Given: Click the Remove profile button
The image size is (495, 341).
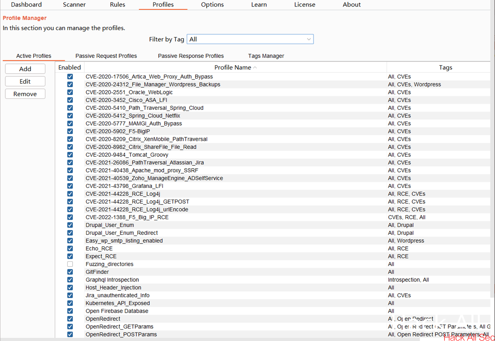Looking at the screenshot, I should click(25, 94).
